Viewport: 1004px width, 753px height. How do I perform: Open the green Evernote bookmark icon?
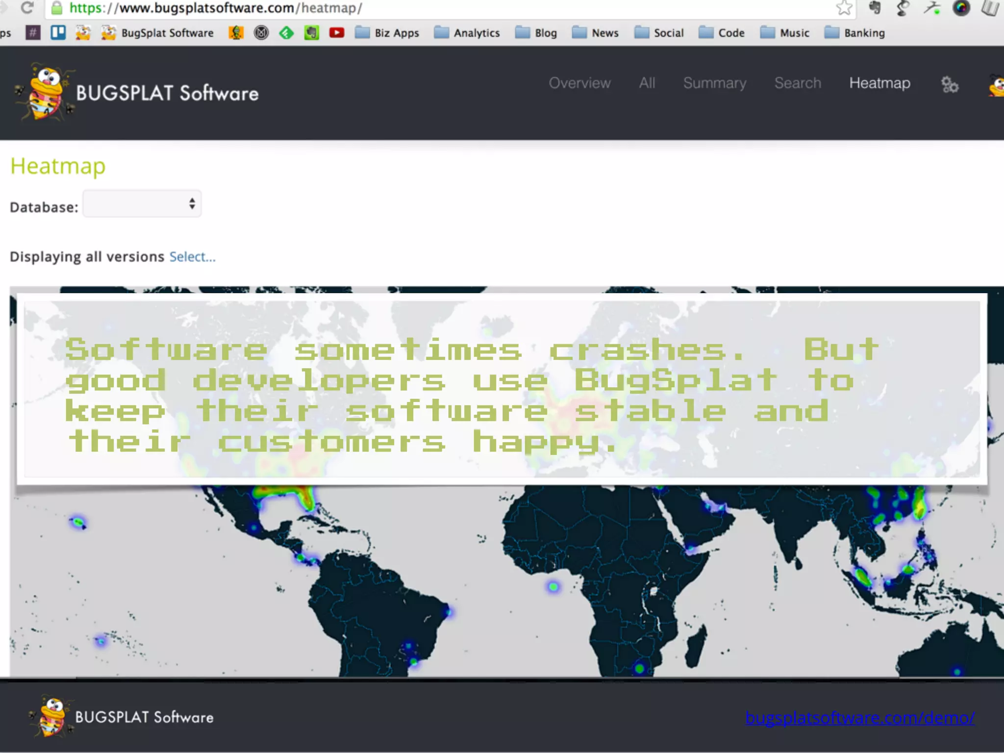click(311, 33)
